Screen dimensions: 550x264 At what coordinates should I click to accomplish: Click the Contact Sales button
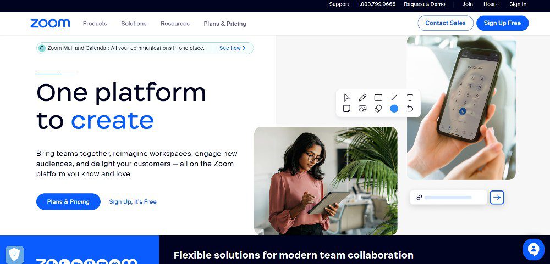tap(446, 23)
